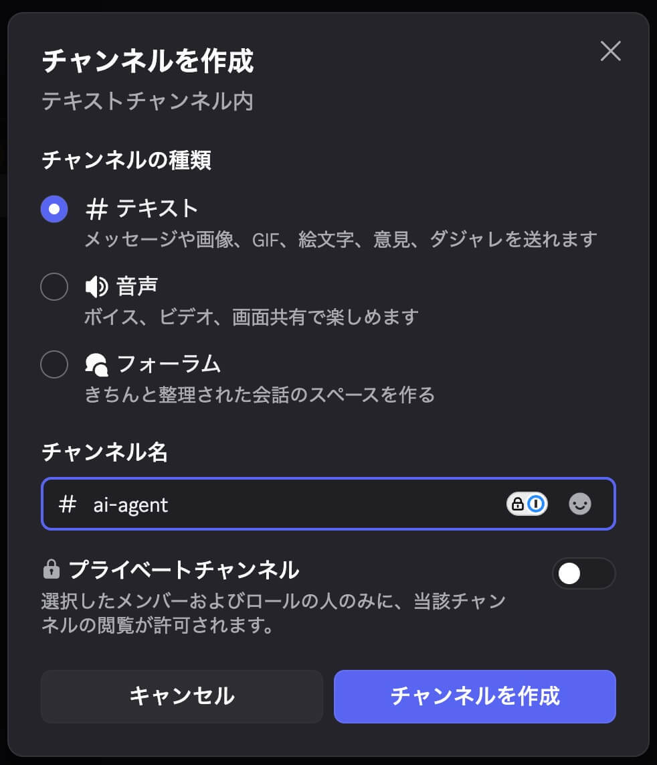The image size is (657, 765).
Task: Close the チャンネルを作成 dialog with the X
Action: click(610, 51)
